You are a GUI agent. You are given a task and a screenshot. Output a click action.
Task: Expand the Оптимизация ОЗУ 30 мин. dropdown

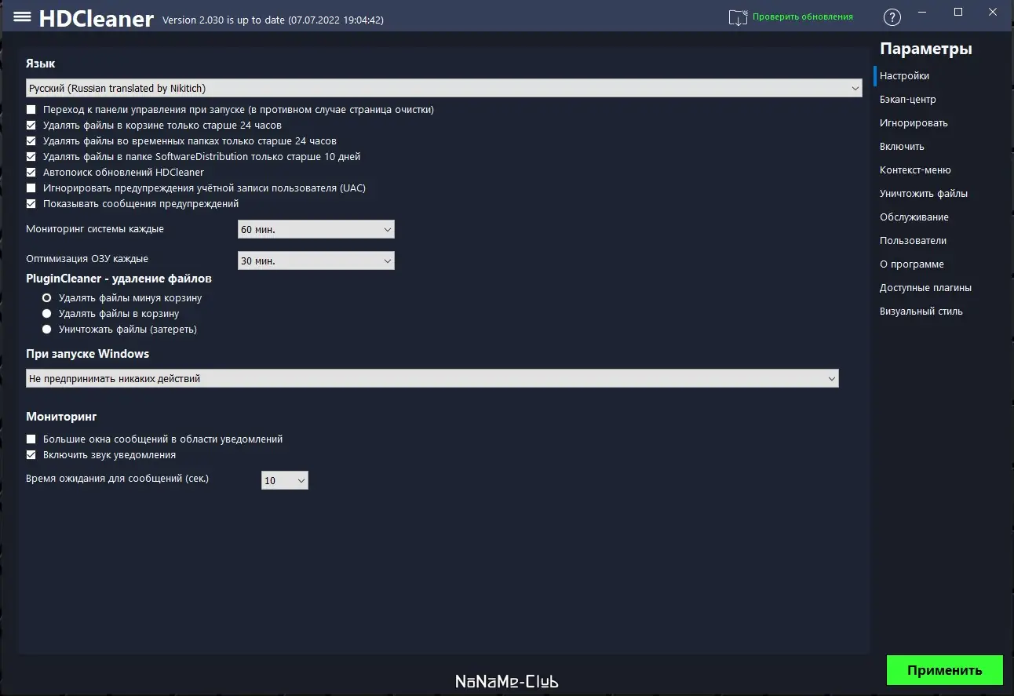316,261
